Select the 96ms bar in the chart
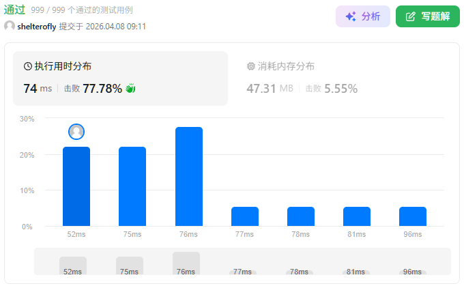Image resolution: width=464 pixels, height=286 pixels. click(413, 216)
